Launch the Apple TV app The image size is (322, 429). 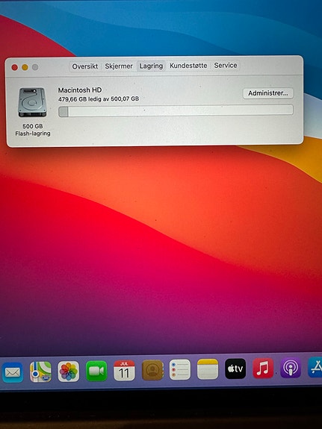click(x=235, y=369)
